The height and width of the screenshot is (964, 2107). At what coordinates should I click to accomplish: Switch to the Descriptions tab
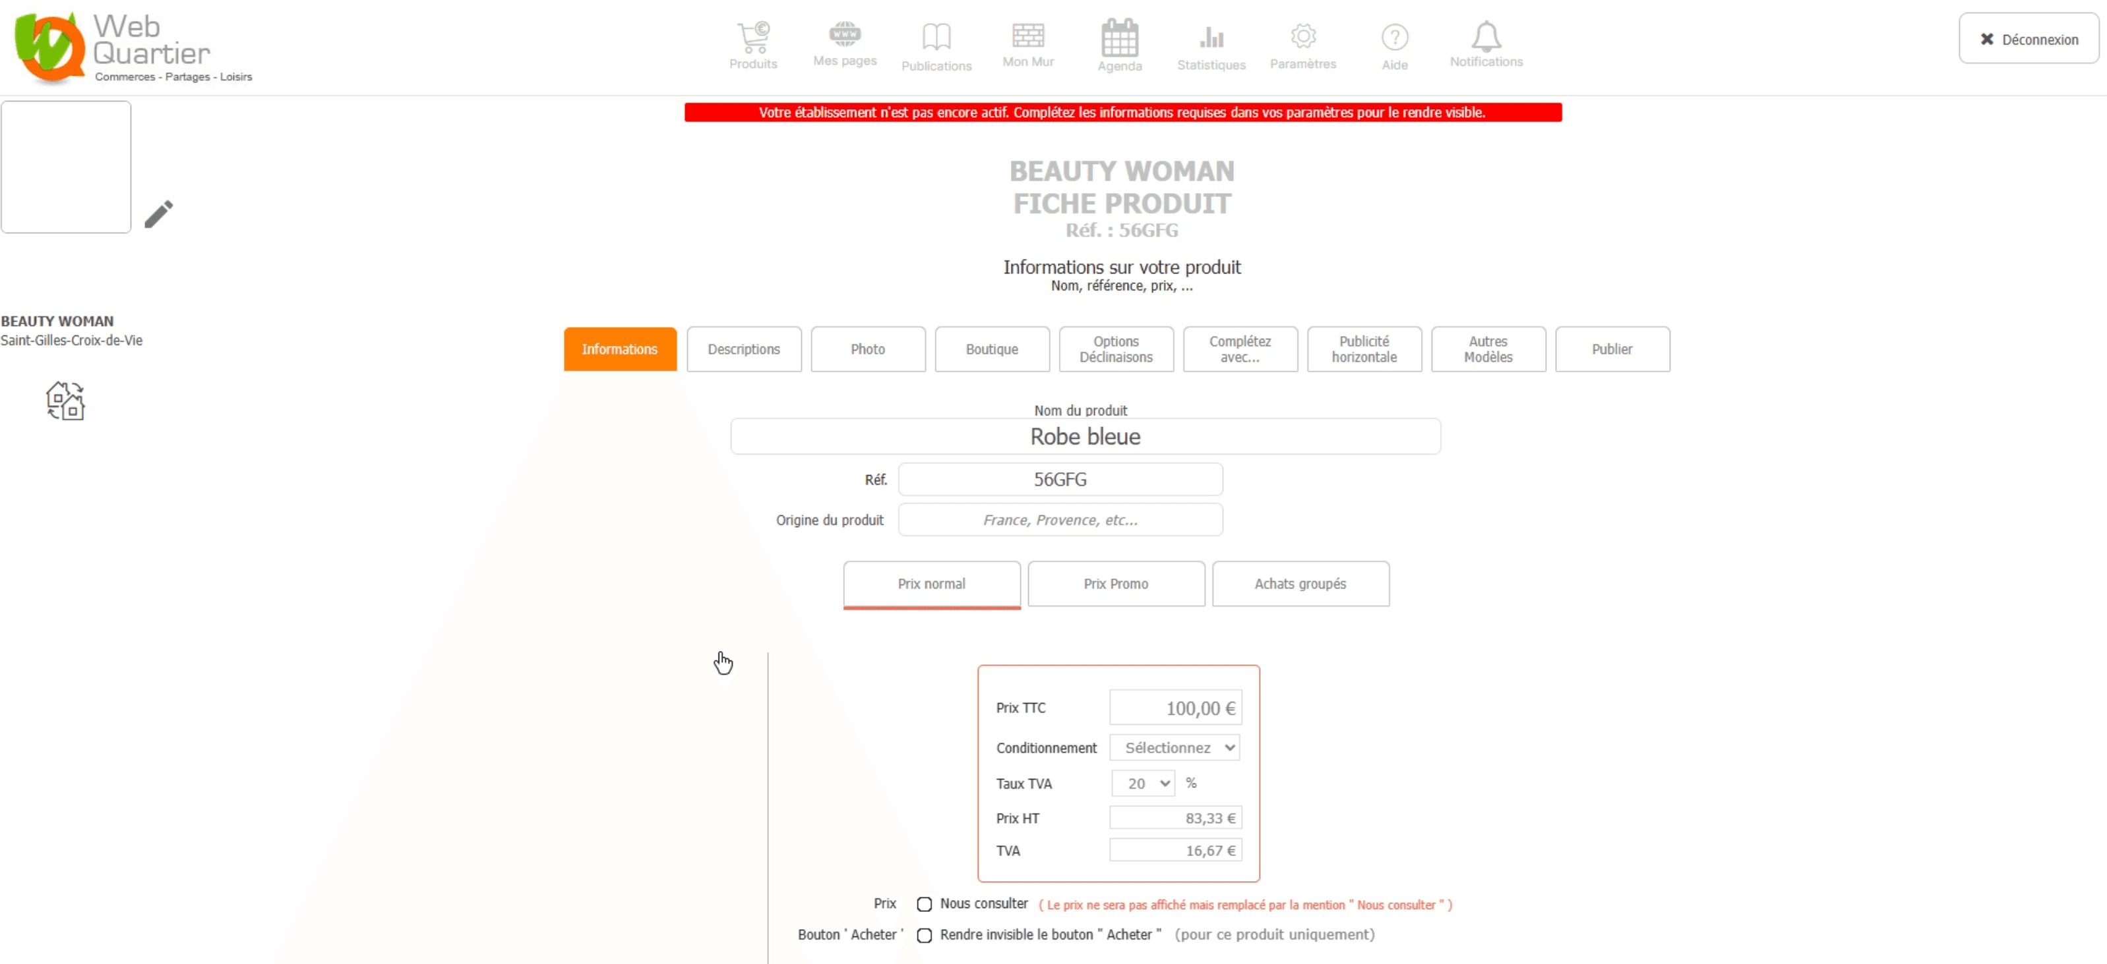[743, 349]
